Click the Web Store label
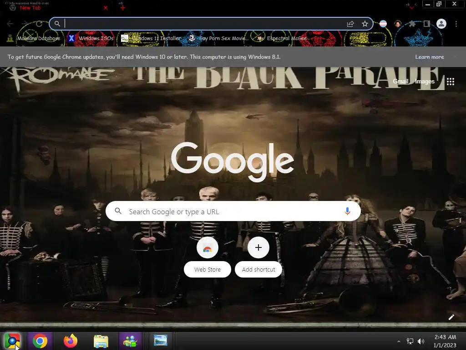The image size is (466, 350). [x=208, y=269]
